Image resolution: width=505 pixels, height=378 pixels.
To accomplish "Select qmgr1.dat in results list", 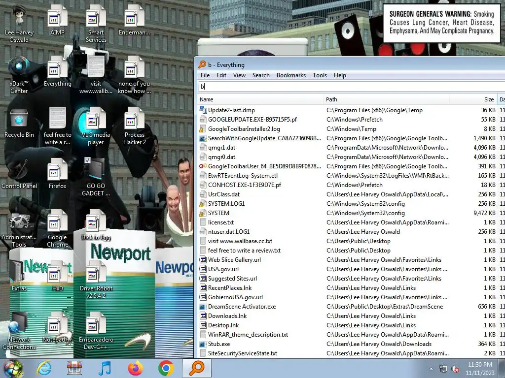I will (x=351, y=148).
